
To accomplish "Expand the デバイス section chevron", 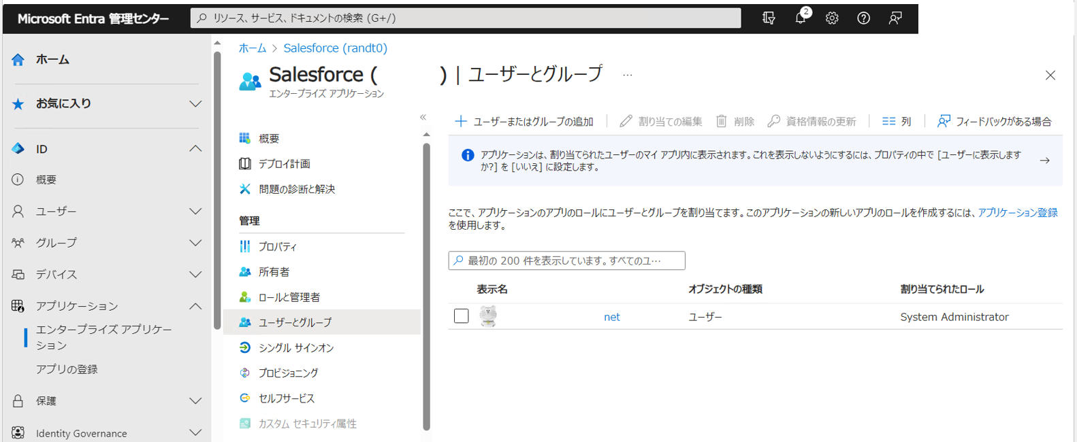I will click(195, 275).
